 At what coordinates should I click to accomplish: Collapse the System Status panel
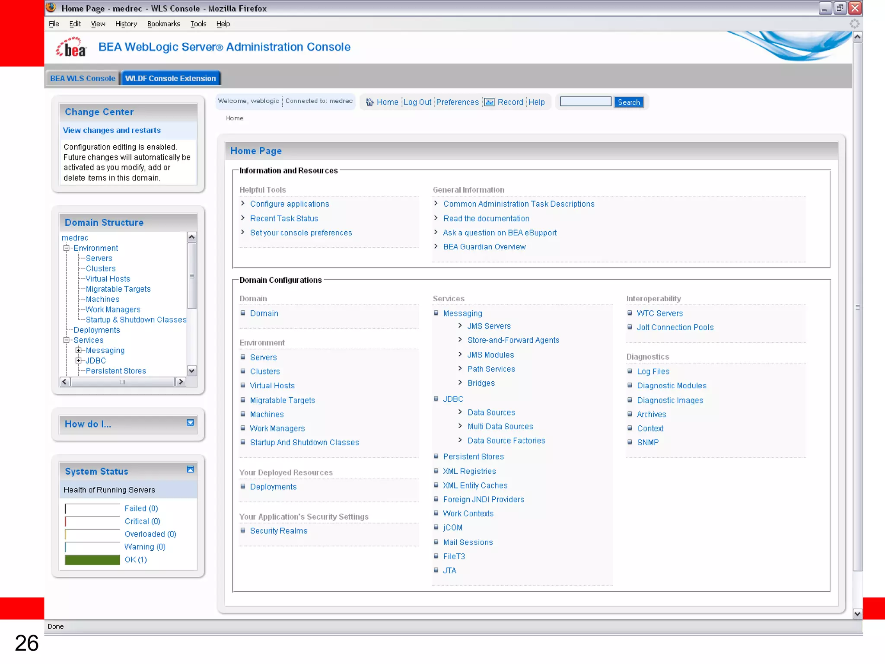[x=190, y=469]
